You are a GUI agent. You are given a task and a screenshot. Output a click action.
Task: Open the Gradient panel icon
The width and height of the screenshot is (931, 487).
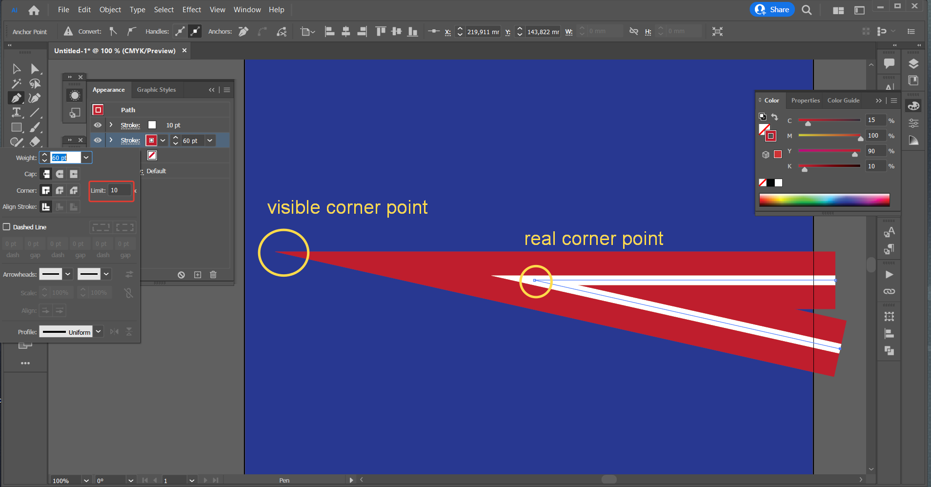(x=914, y=140)
